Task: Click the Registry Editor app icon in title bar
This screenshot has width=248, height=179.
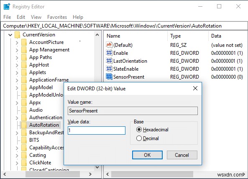Action: (x=7, y=7)
